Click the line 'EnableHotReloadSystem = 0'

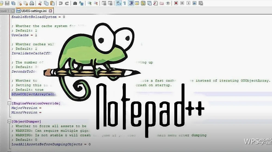click(38, 17)
